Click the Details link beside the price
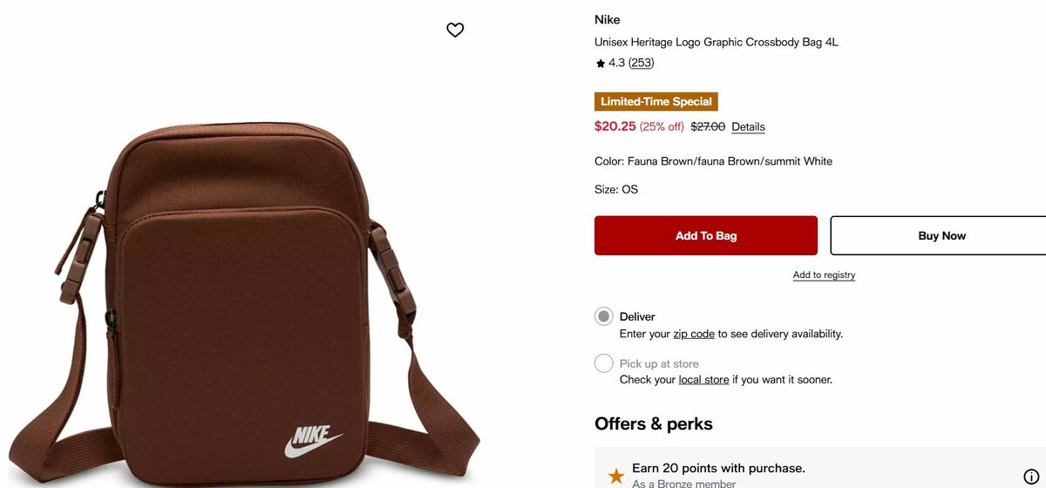 pos(748,127)
